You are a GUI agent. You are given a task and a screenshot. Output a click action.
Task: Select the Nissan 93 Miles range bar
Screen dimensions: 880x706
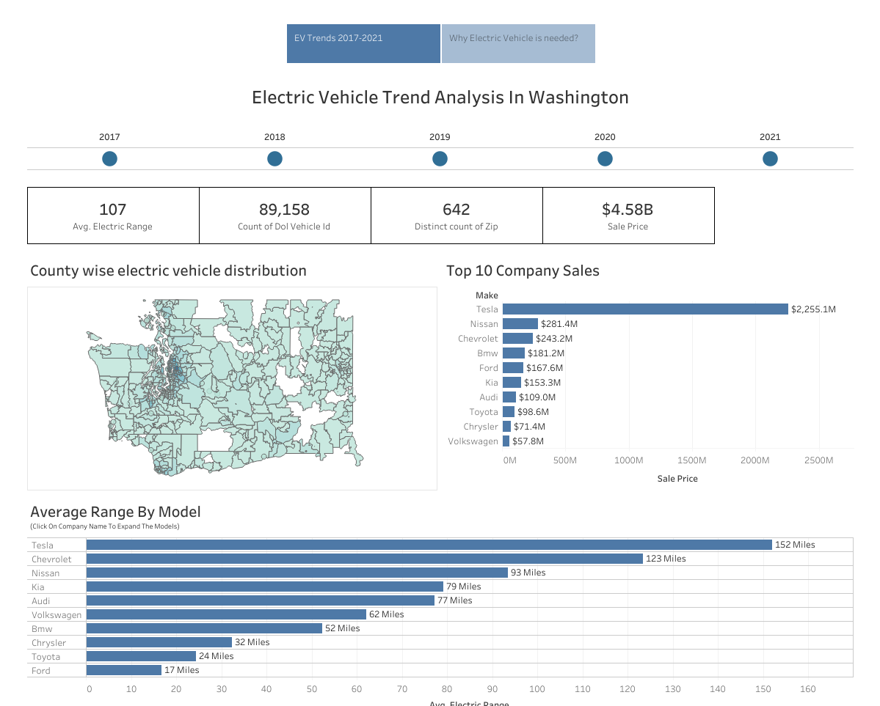(x=297, y=573)
